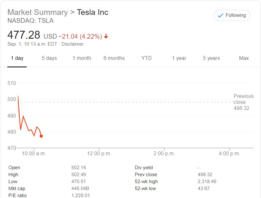View the 6 months chart period
Viewport: 261px width, 198px height.
114,58
